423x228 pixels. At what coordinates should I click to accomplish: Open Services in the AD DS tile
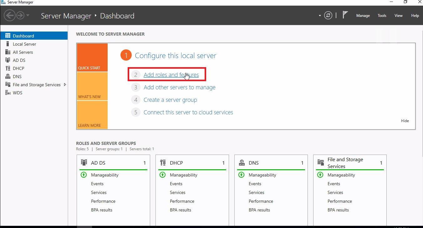click(x=99, y=192)
